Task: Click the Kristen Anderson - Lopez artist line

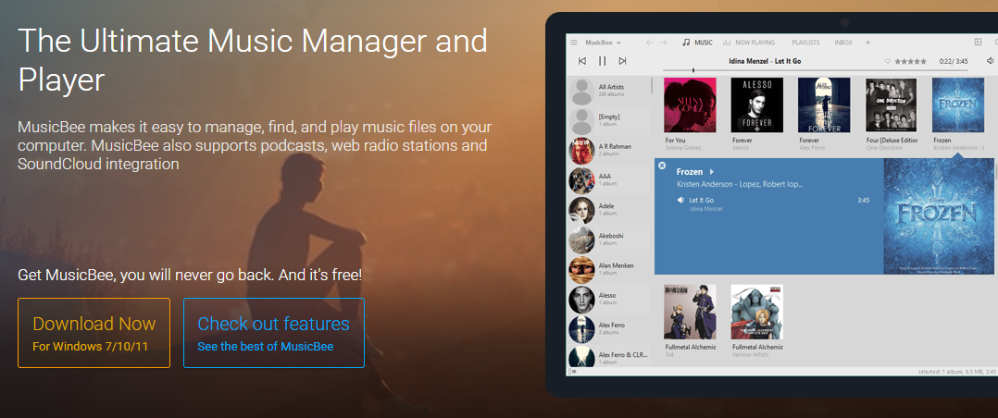Action: coord(740,185)
